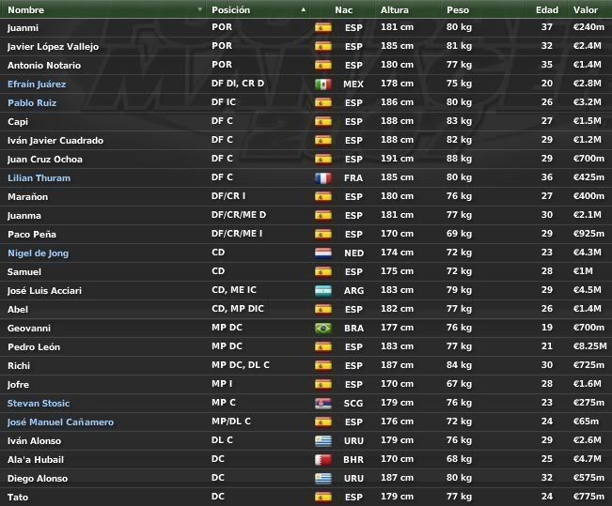Select the player name Ala'a Hubail
Image resolution: width=612 pixels, height=506 pixels.
pyautogui.click(x=36, y=460)
